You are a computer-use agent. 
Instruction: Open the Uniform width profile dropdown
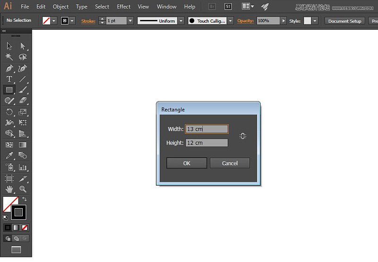tap(181, 21)
